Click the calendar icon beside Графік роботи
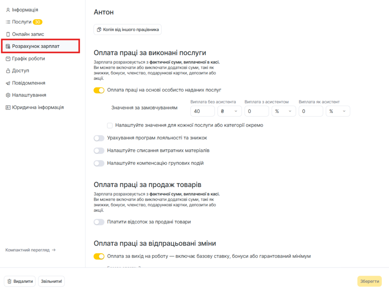This screenshot has width=389, height=293. (x=8, y=59)
